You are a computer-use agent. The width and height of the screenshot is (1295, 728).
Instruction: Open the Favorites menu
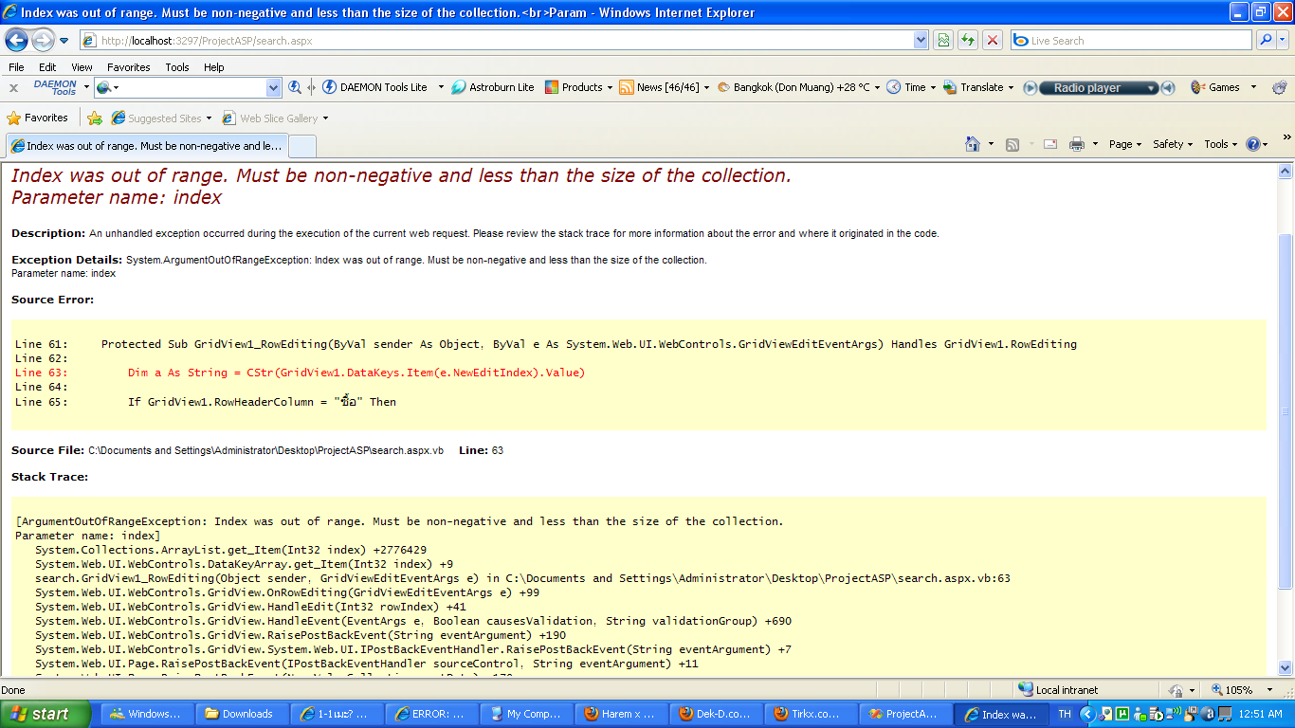[x=128, y=67]
